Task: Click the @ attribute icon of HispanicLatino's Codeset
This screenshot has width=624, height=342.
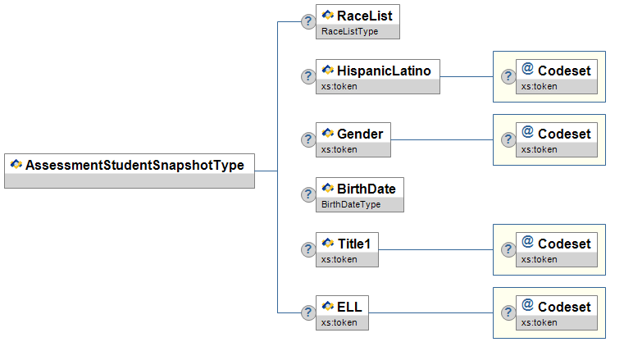Action: 528,68
